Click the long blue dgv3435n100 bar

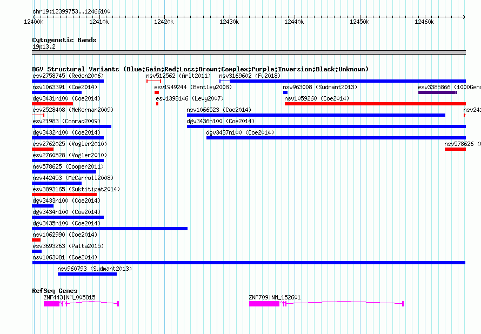click(x=110, y=229)
